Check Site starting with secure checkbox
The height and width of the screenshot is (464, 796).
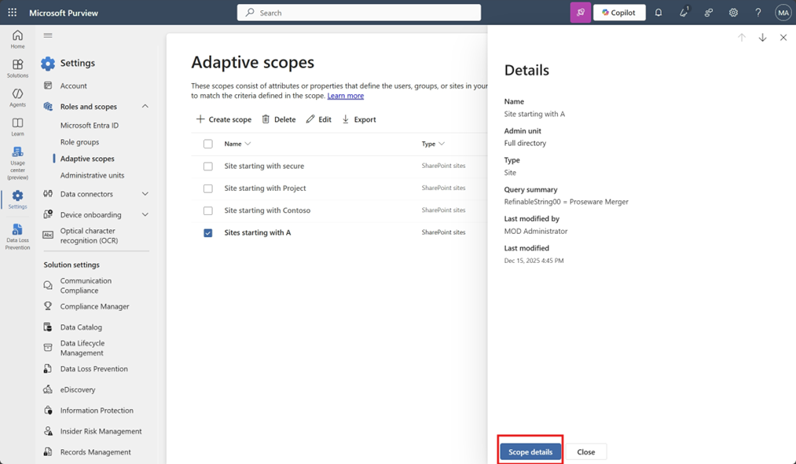[208, 166]
